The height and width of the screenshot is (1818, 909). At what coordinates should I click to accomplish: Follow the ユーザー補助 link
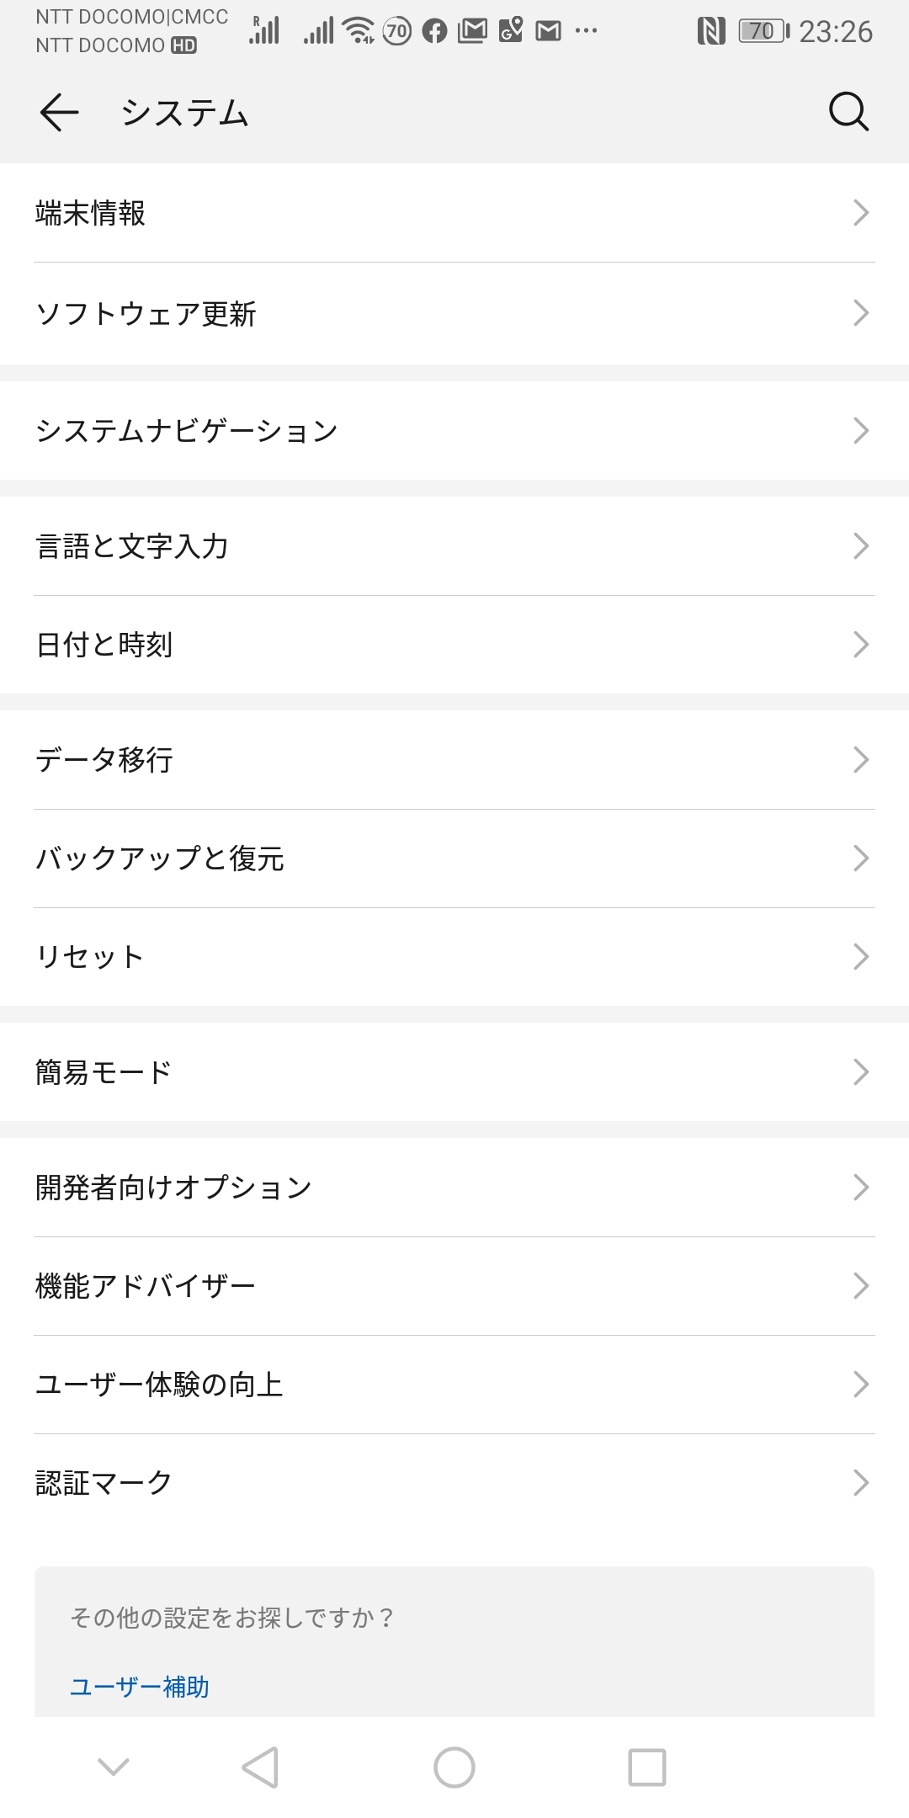click(x=140, y=1687)
